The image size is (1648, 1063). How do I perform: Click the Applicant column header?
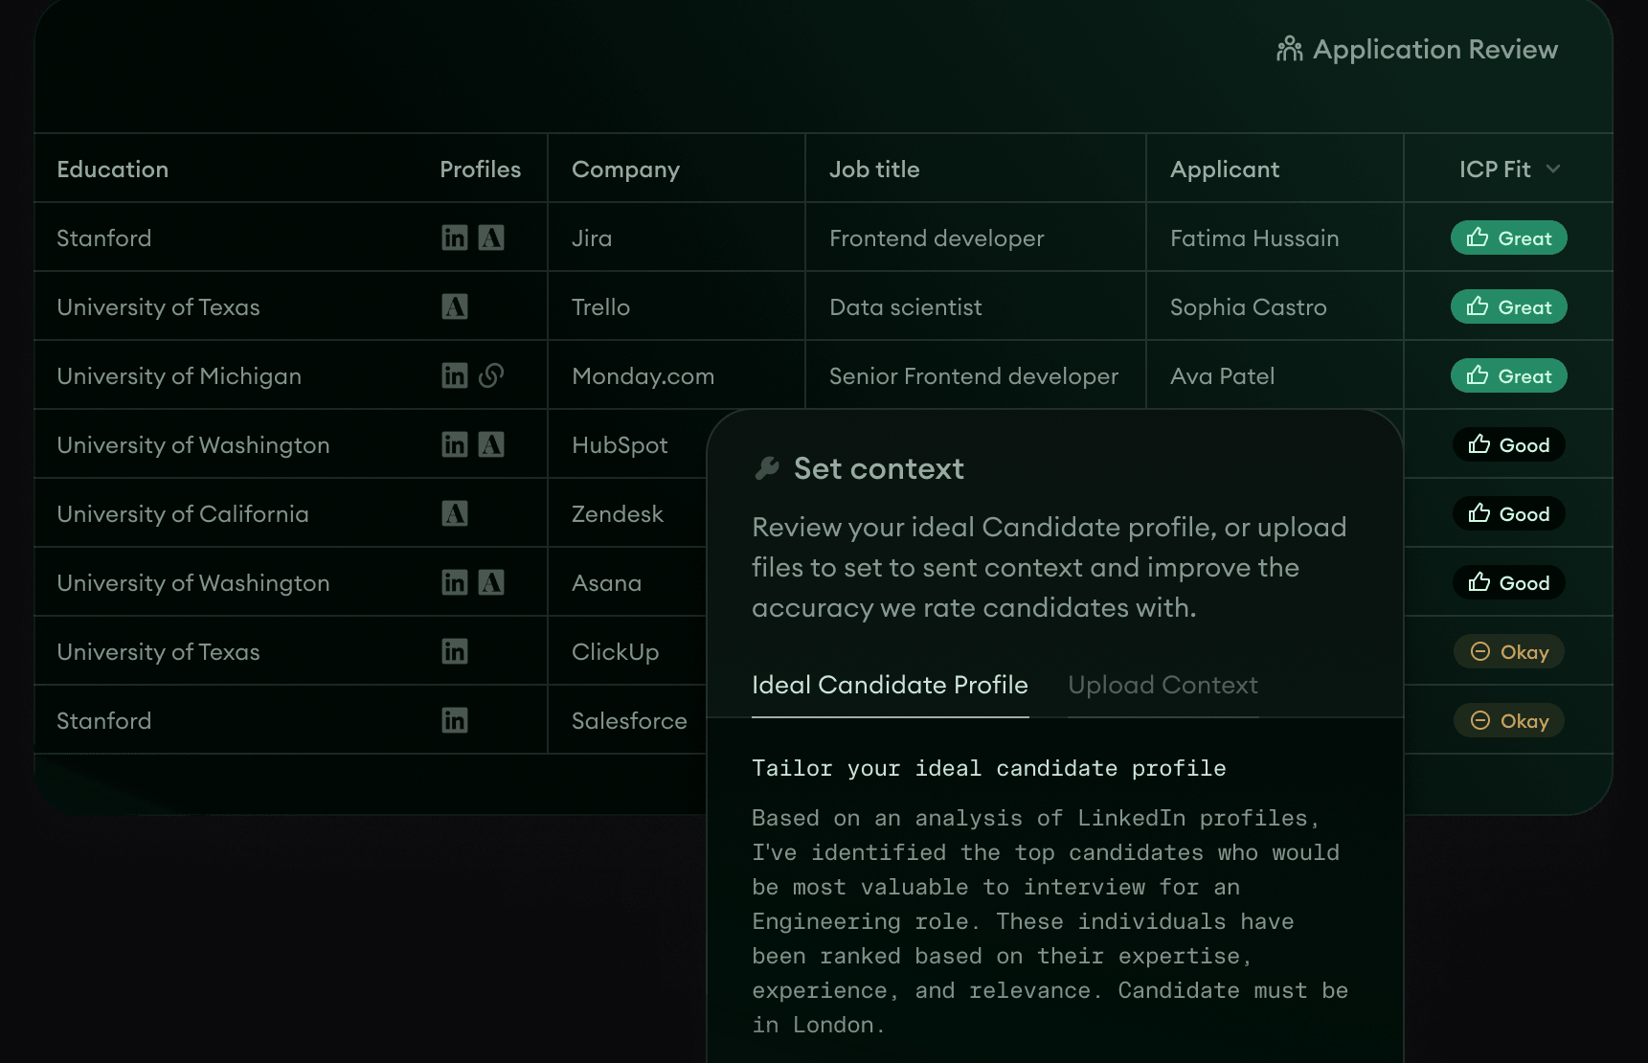tap(1225, 170)
